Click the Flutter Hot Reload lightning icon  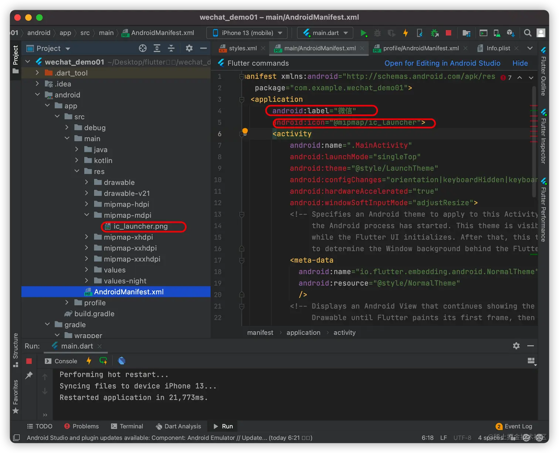(x=406, y=33)
